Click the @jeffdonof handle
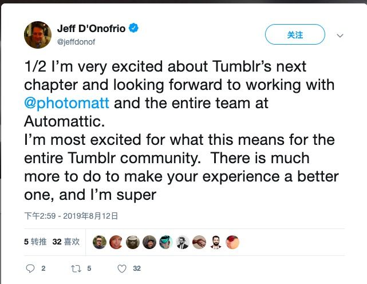Screen dimensions: 367x284 75,41
